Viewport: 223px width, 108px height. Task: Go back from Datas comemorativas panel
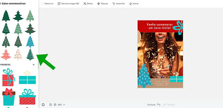tap(1, 4)
